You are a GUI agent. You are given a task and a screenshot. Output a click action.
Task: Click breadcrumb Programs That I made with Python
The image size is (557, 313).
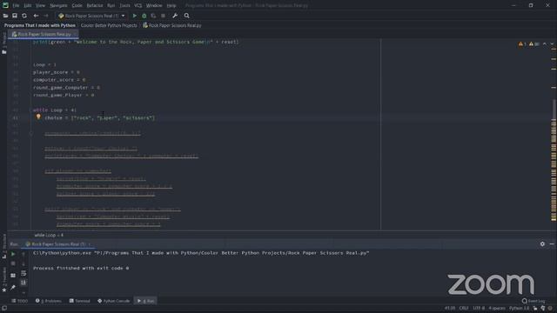coord(40,25)
